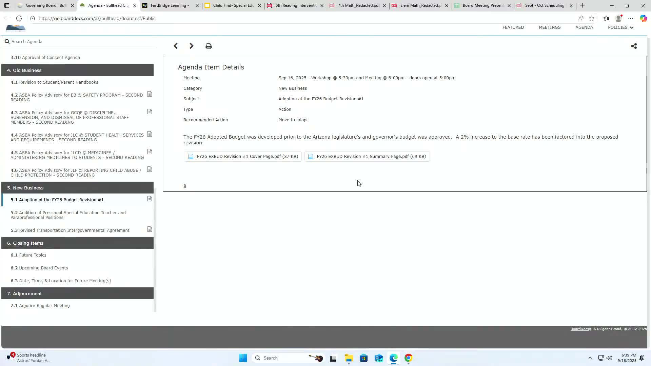Click the BoardDocs footer link
Viewport: 651px width, 366px height.
pos(579,329)
